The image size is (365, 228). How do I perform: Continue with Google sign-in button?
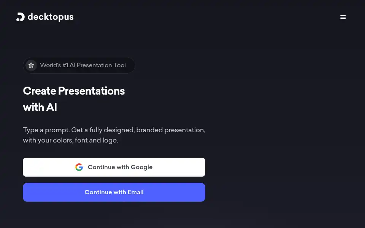pos(114,167)
